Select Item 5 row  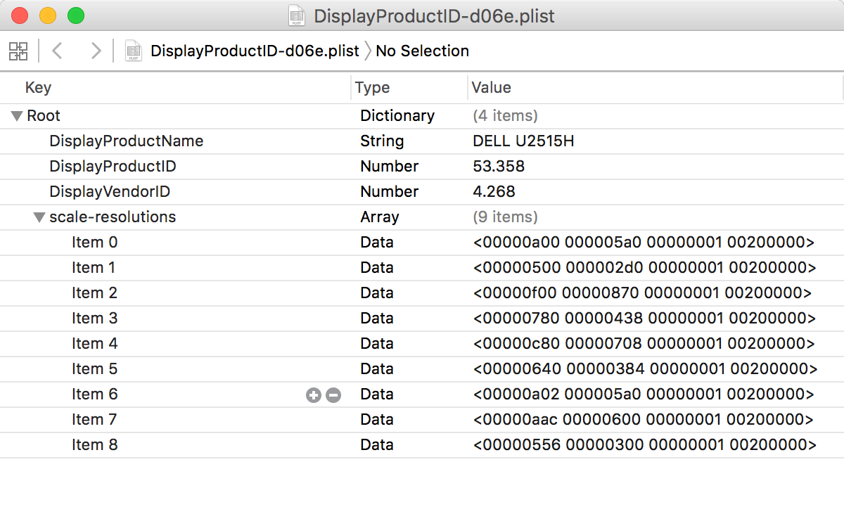tap(422, 369)
